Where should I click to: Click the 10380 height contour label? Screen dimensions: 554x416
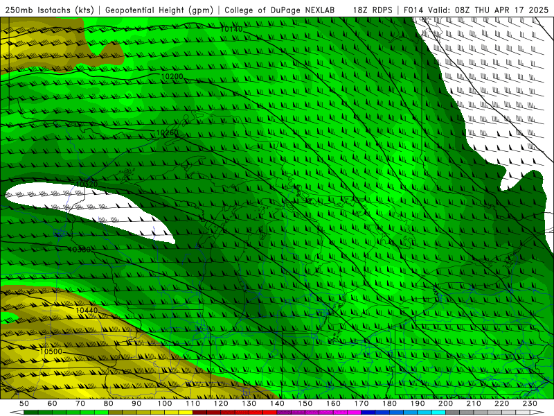point(80,250)
